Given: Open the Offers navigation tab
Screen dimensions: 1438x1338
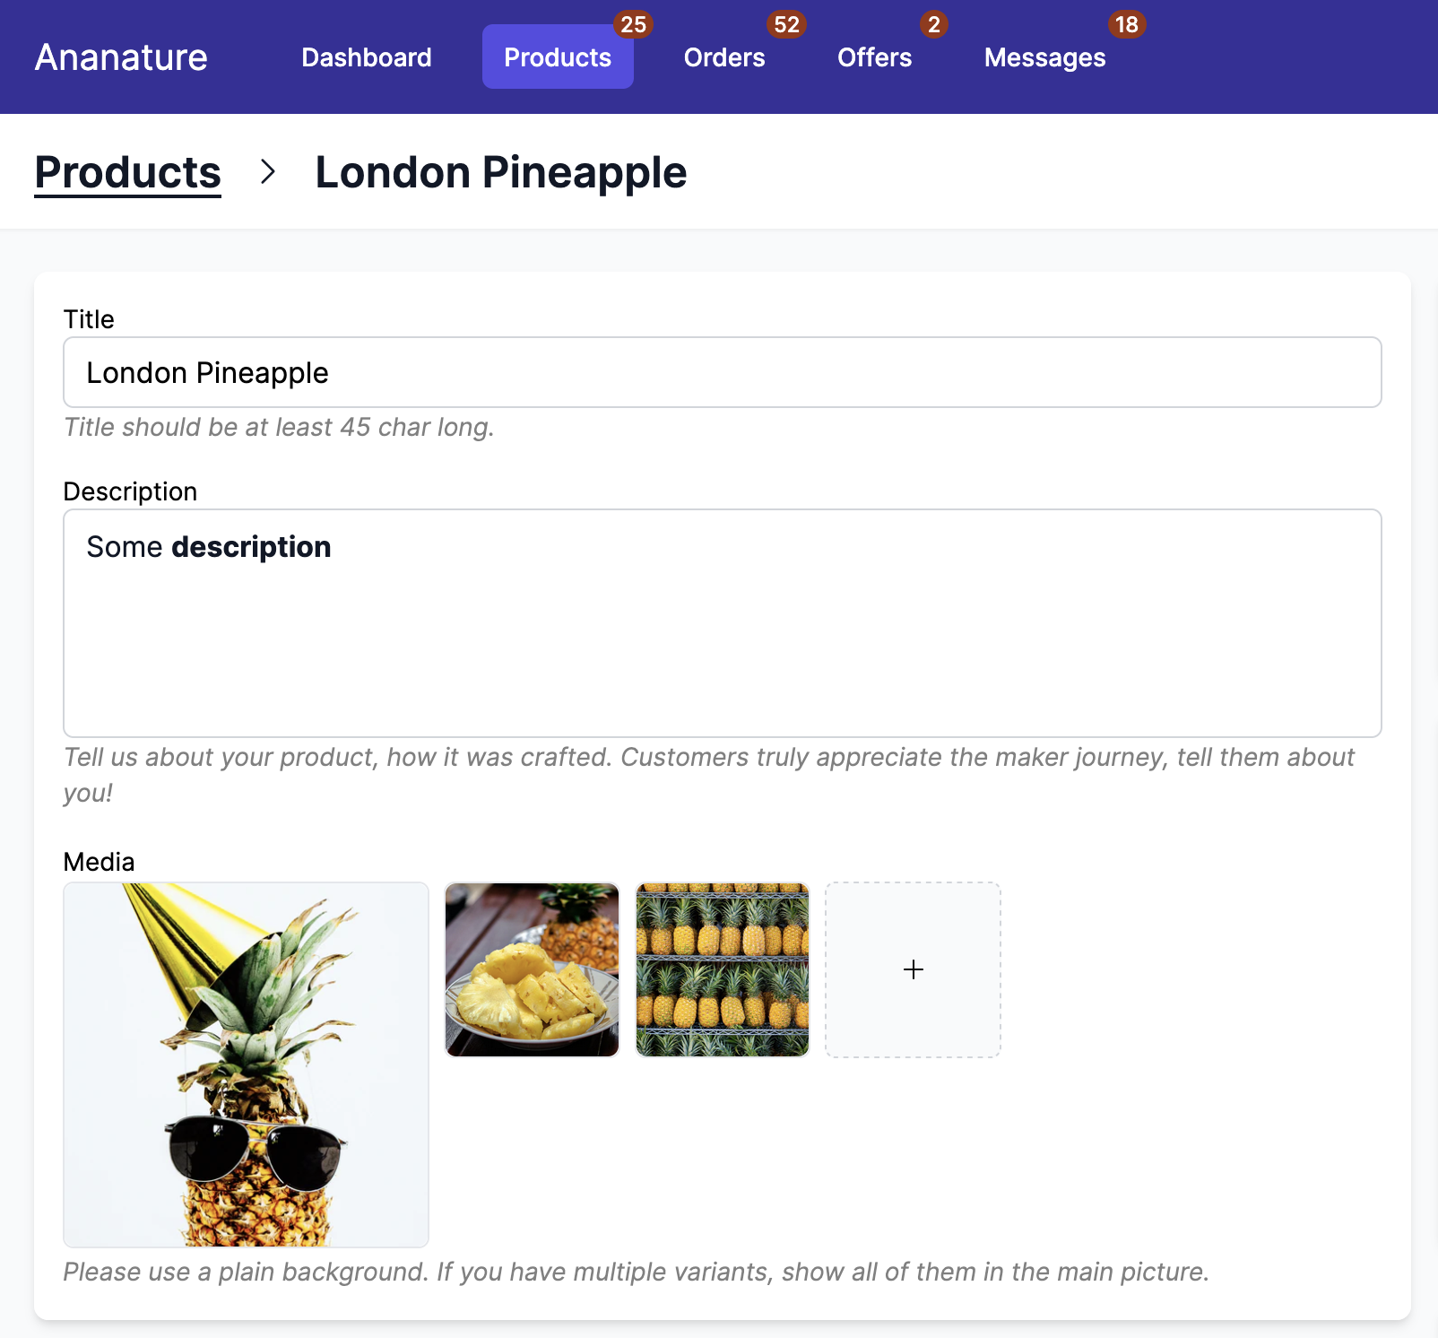Looking at the screenshot, I should click(874, 57).
